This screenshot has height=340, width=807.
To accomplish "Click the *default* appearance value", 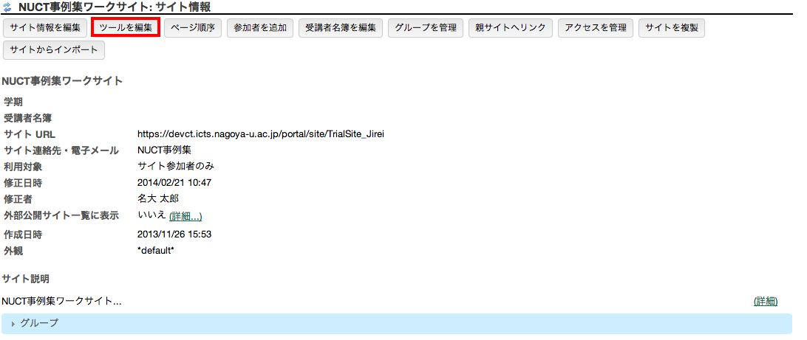I will tap(156, 250).
